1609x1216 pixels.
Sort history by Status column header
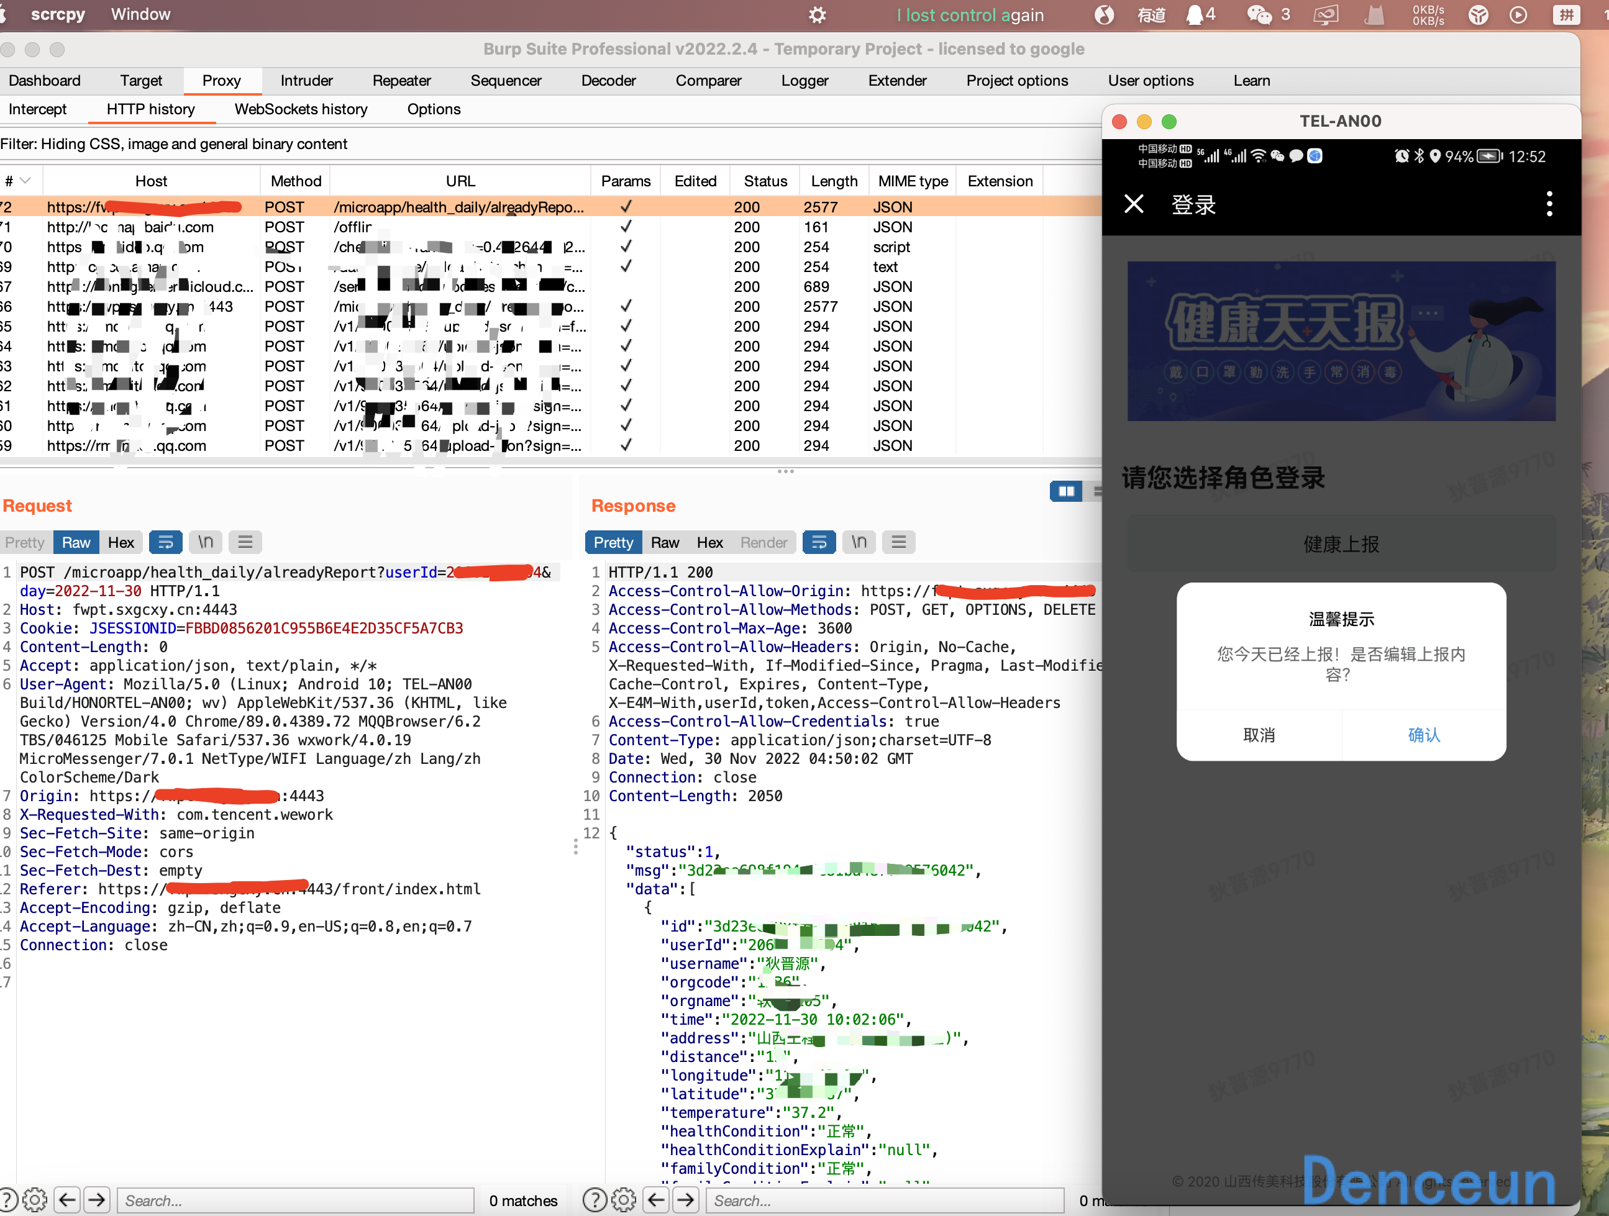pos(765,181)
